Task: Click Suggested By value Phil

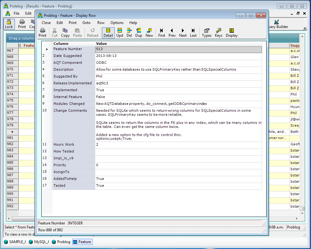Action: click(x=178, y=77)
